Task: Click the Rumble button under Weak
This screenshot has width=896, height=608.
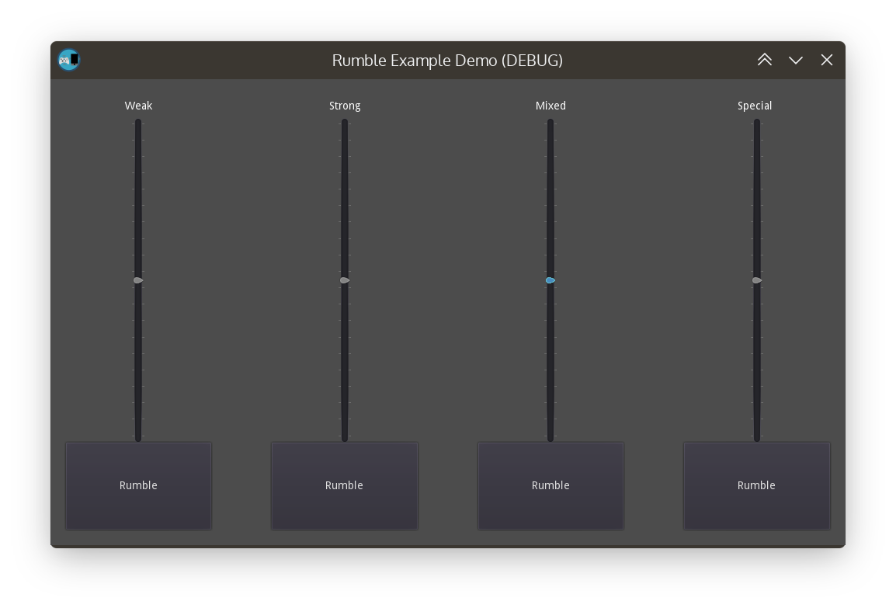Action: click(x=138, y=486)
